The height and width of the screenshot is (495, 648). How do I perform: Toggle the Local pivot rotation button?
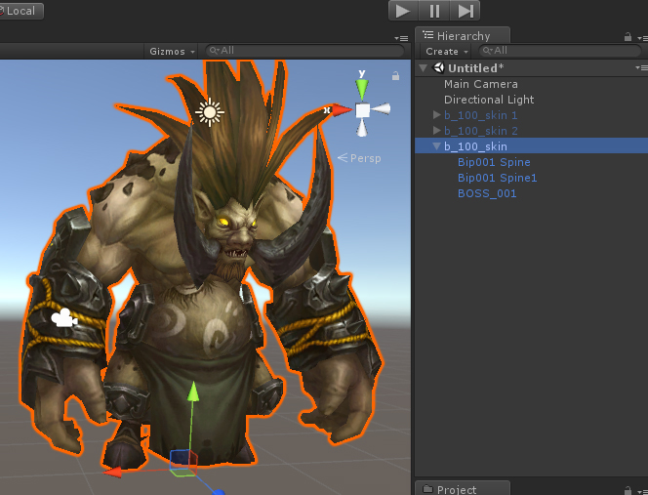(x=20, y=11)
